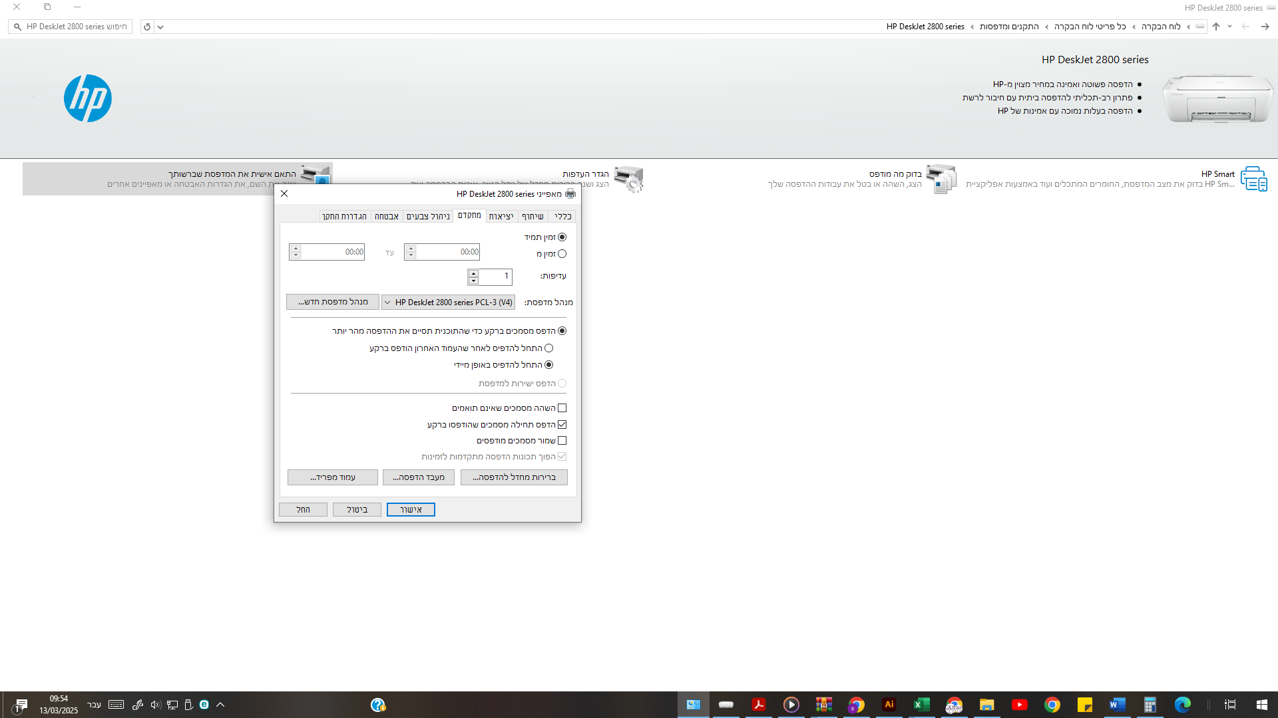1278x718 pixels.
Task: Click the 'See what's printing' documents icon
Action: click(941, 179)
